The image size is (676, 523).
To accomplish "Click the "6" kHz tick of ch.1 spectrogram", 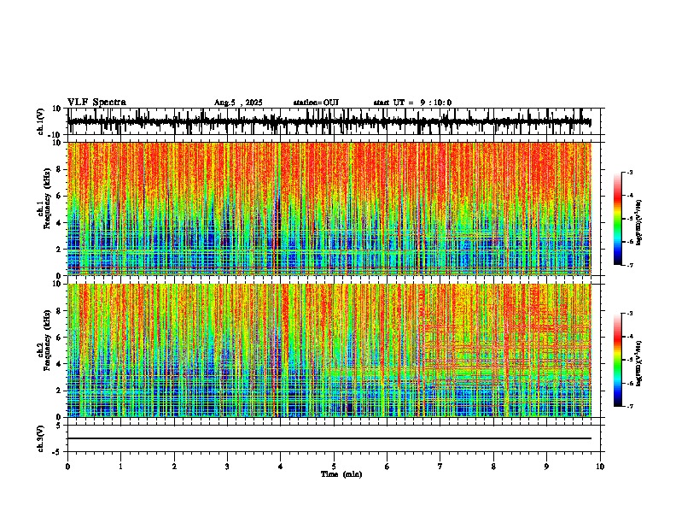I will (x=60, y=197).
